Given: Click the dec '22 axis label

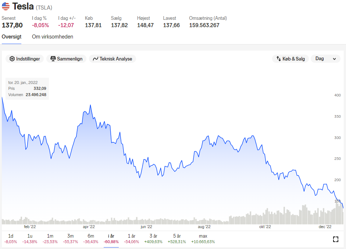Looking at the screenshot, I should pos(325,227).
